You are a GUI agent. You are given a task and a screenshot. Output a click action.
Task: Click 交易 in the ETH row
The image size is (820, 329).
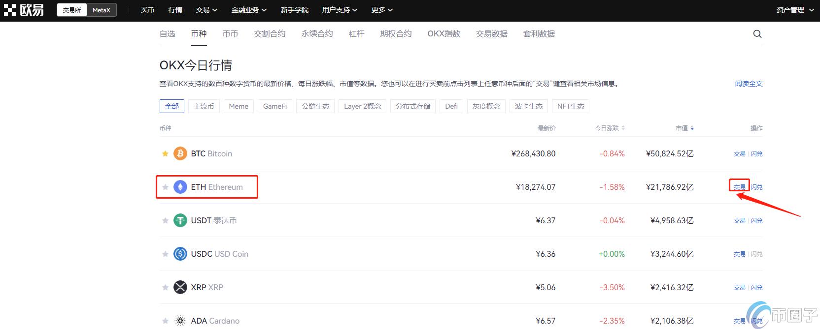point(740,187)
